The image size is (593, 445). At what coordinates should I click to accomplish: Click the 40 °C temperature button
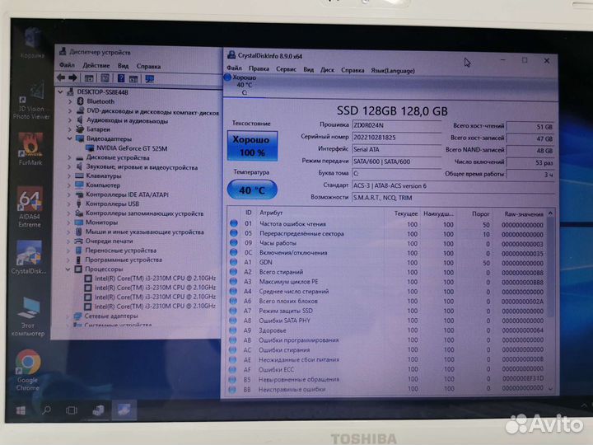[x=252, y=190]
